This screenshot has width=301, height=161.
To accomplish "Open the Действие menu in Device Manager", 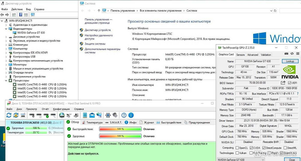I will tap(17, 9).
